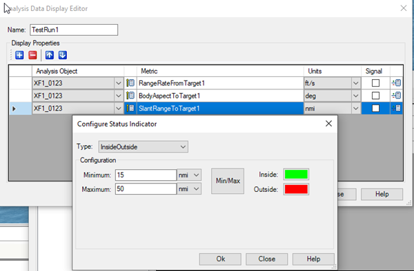Move selected row up with arrow icon
This screenshot has height=271, width=414.
(x=50, y=55)
